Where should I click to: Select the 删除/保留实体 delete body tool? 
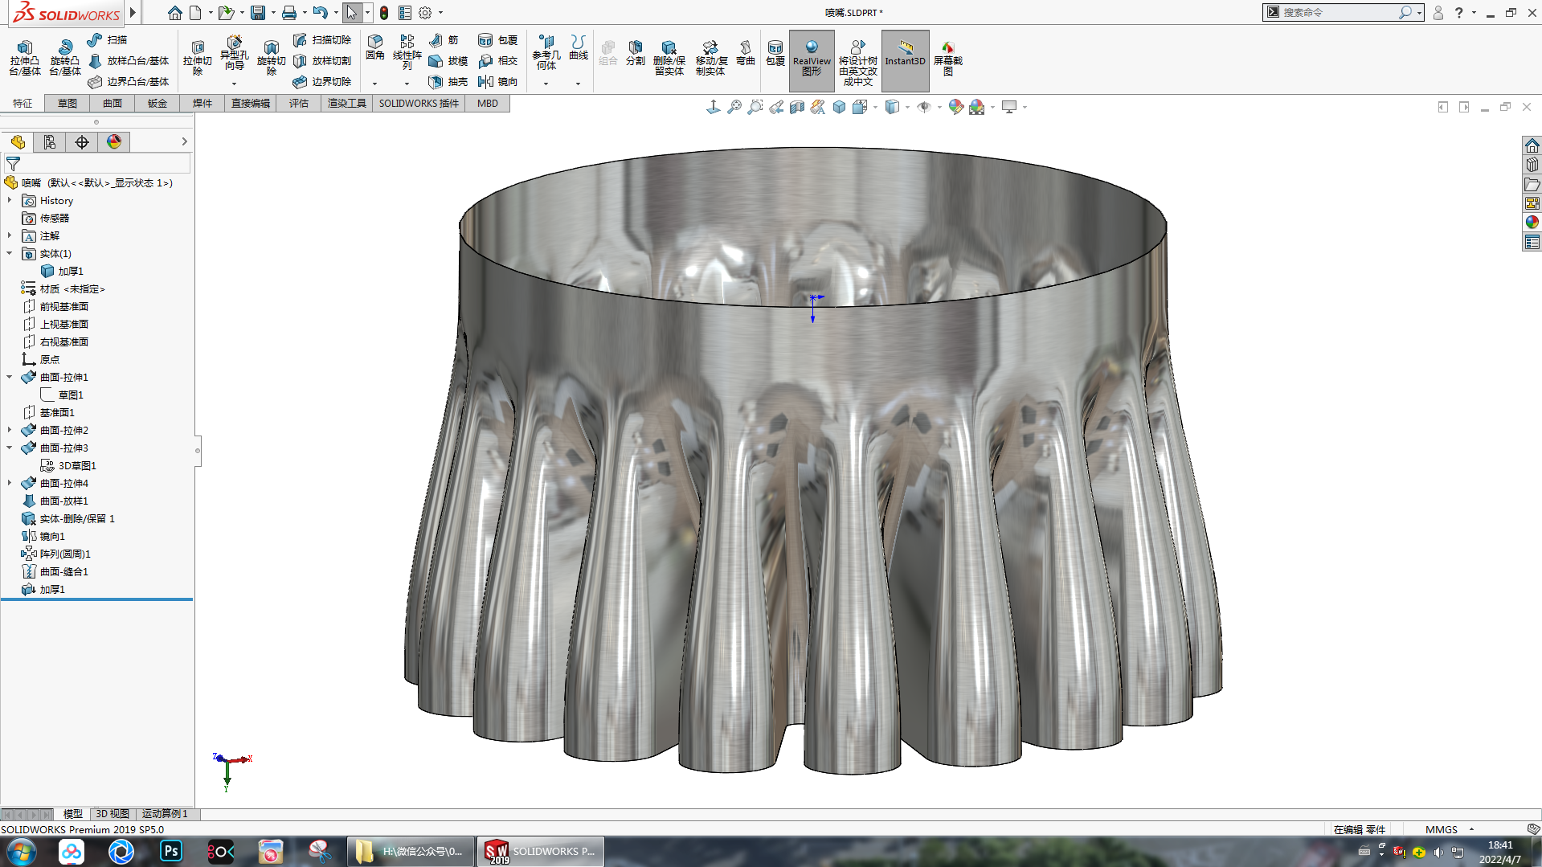tap(669, 58)
